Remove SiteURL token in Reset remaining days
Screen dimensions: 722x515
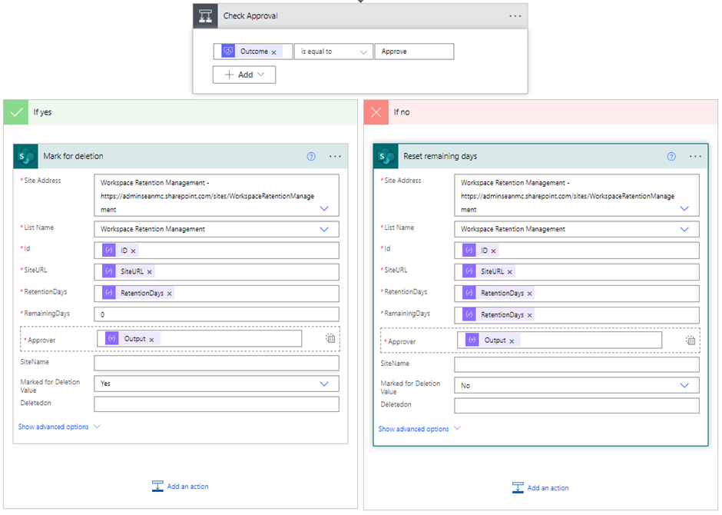pos(509,272)
